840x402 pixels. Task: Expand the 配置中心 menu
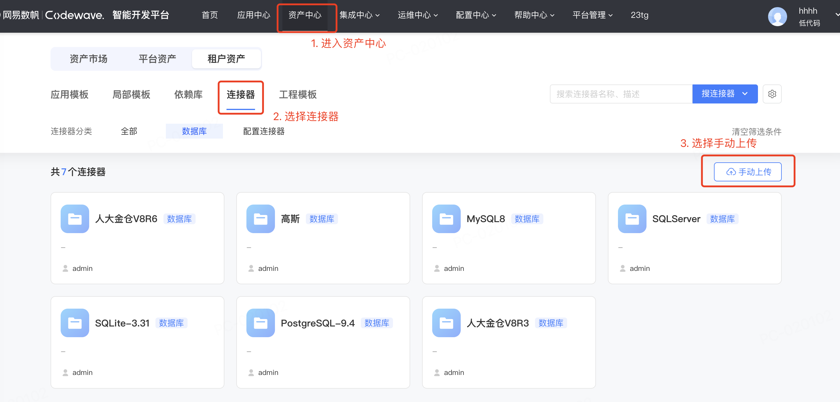point(476,15)
